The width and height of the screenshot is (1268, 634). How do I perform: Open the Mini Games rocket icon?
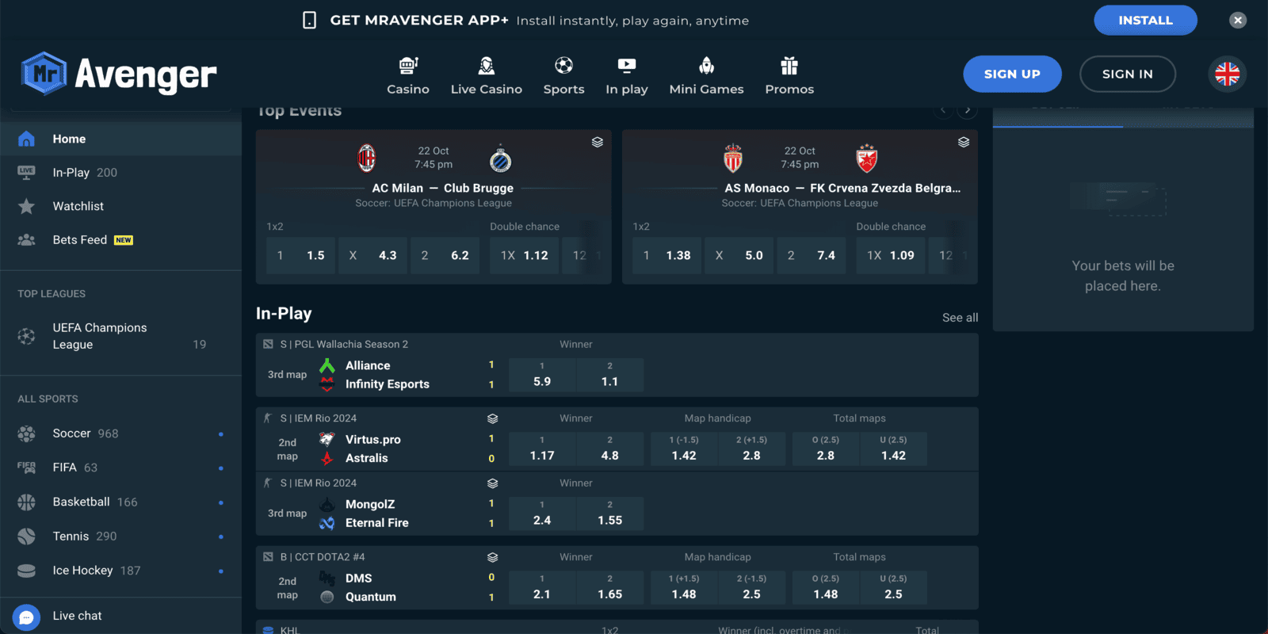pos(706,66)
